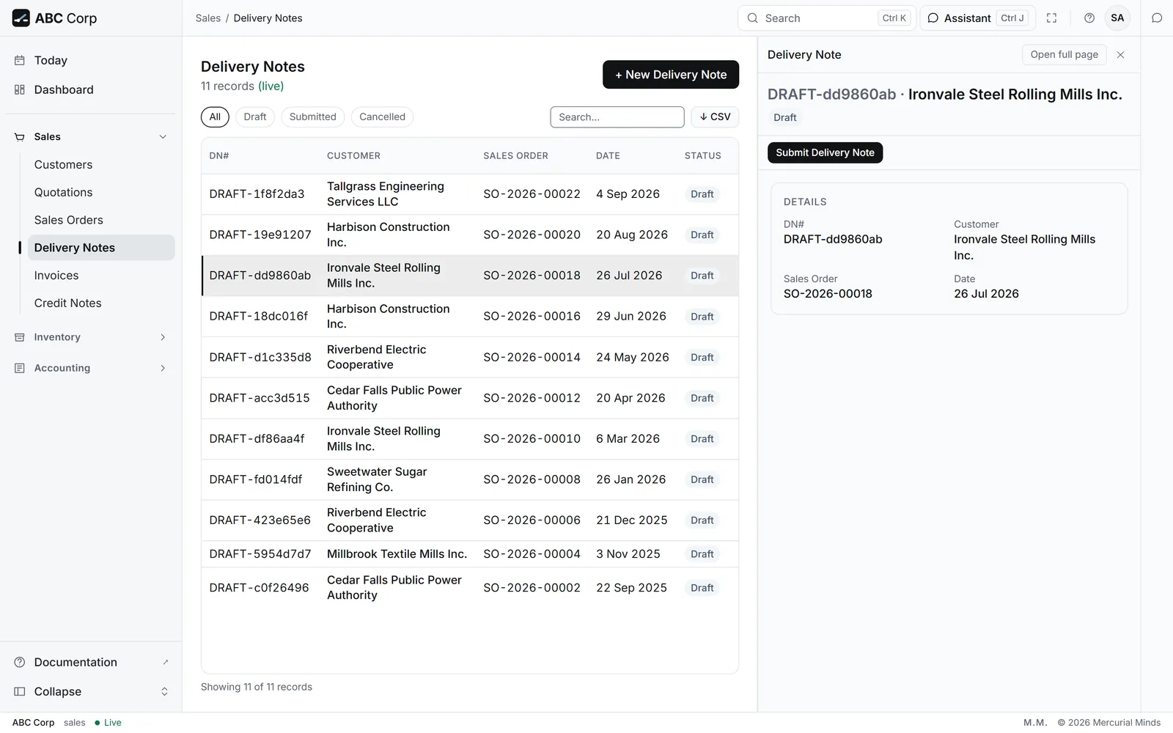The image size is (1173, 733).
Task: Close the Delivery Note side panel
Action: click(1120, 55)
